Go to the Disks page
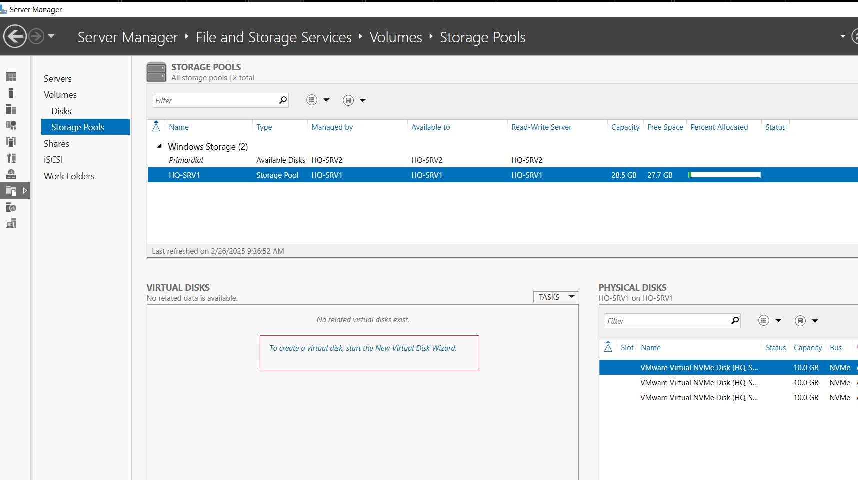The image size is (858, 480). 61,111
